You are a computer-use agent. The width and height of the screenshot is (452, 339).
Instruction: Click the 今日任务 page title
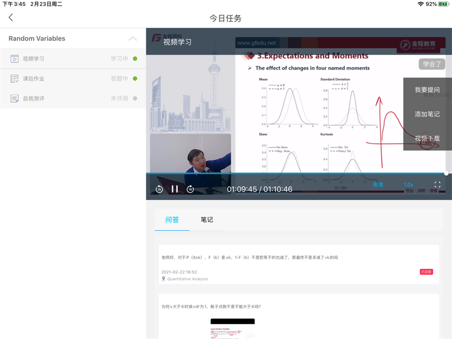click(x=226, y=19)
